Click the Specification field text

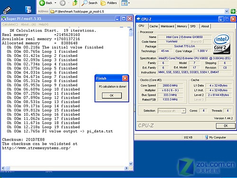[x=195, y=58]
